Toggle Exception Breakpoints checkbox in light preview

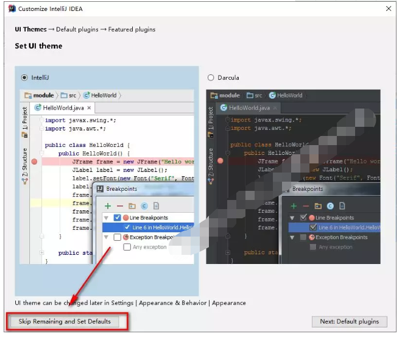(117, 237)
